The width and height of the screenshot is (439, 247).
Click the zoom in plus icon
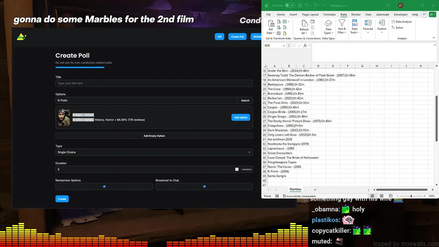[425, 196]
